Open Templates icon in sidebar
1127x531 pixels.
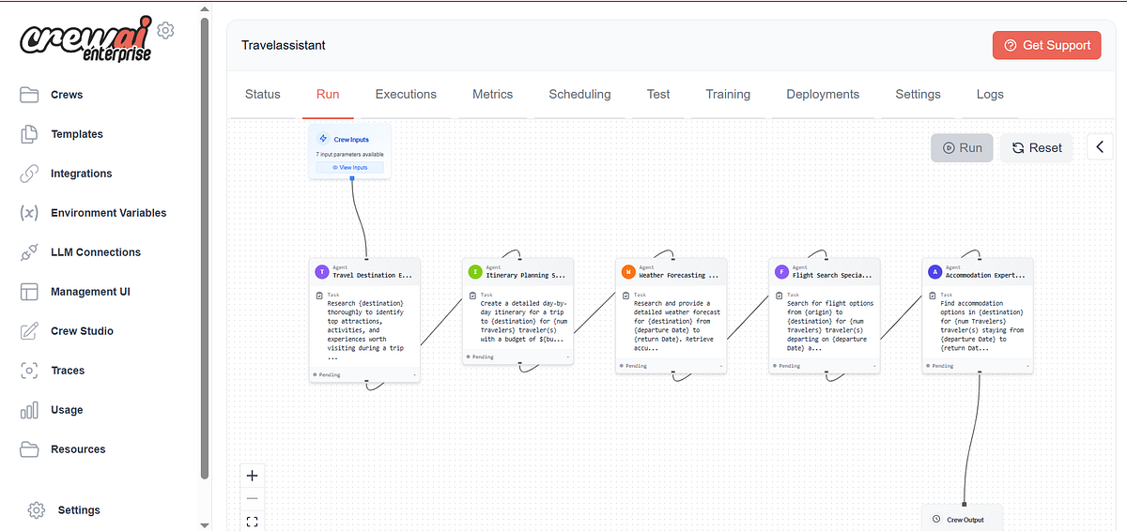[29, 134]
